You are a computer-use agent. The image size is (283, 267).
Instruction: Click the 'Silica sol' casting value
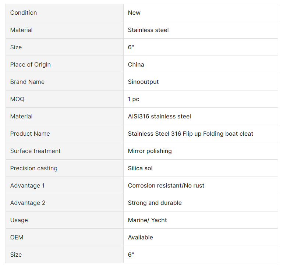click(x=140, y=168)
